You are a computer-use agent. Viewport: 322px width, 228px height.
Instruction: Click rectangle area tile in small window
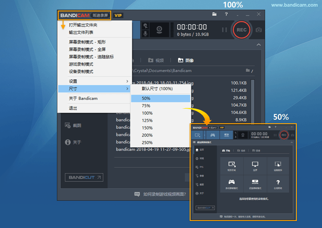(232, 166)
